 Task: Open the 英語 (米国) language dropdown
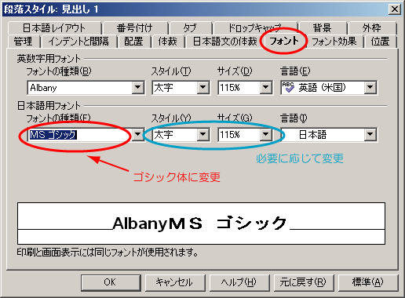pyautogui.click(x=370, y=88)
